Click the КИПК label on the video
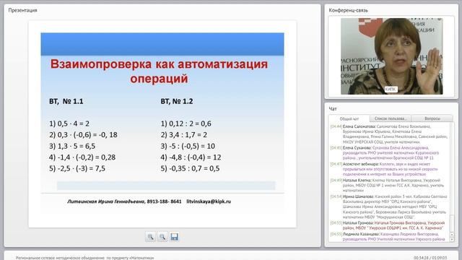Screen dimensions: 462x260 [x=391, y=89]
